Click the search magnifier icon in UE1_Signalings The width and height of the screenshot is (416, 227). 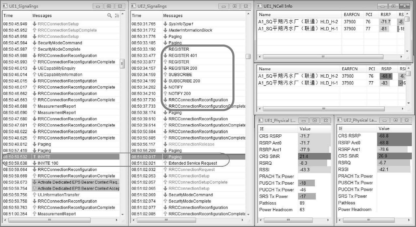[110, 16]
